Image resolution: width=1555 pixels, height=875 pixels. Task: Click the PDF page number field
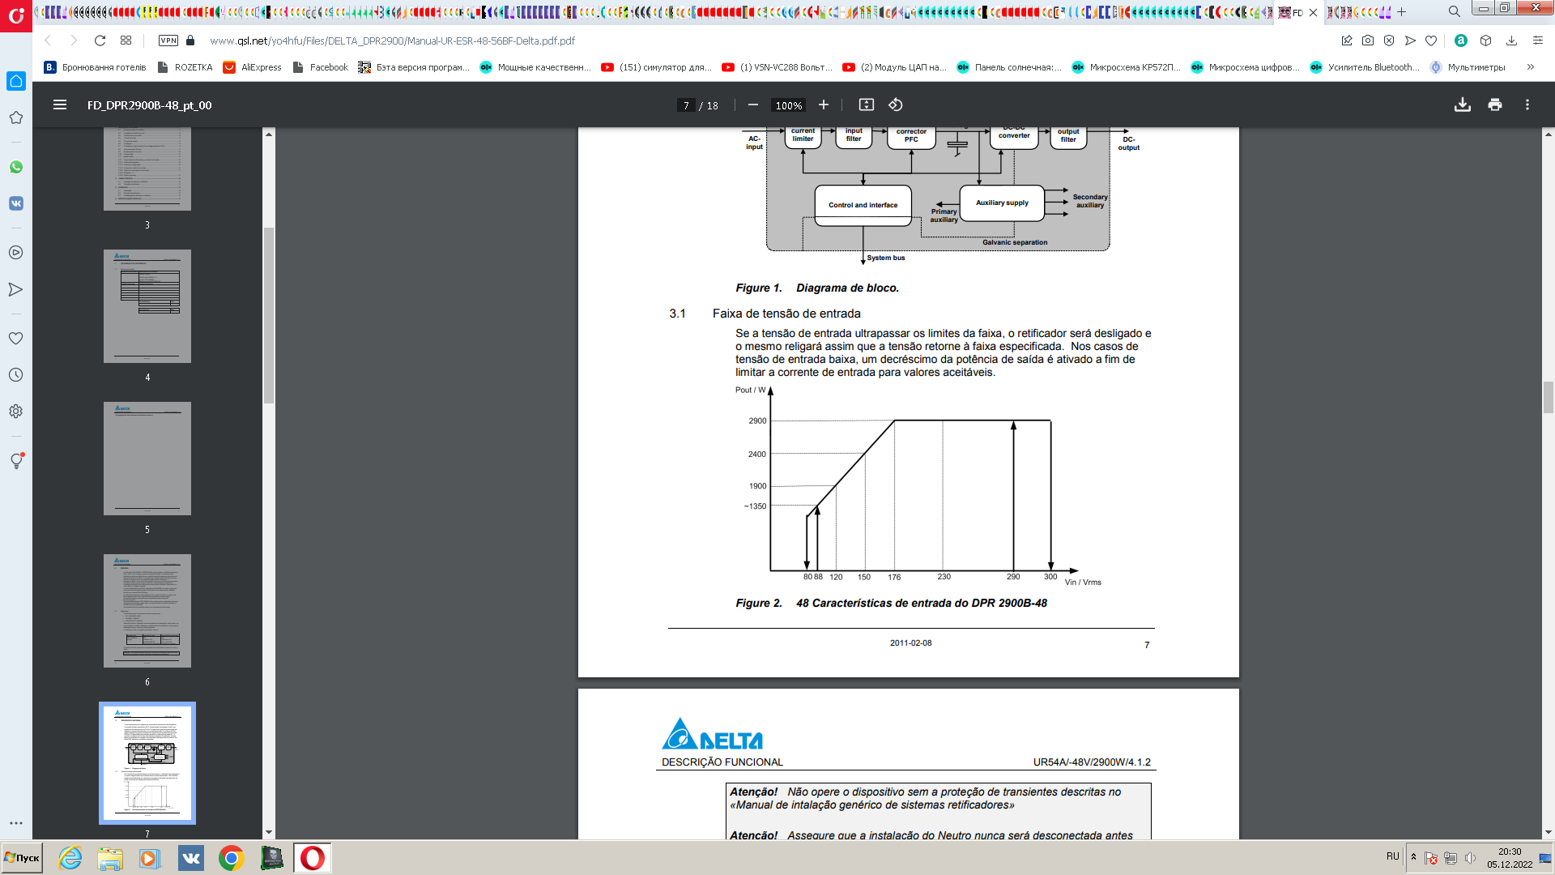pos(686,105)
